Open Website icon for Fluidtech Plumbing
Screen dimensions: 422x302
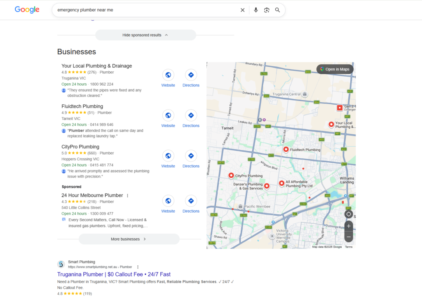(x=168, y=115)
